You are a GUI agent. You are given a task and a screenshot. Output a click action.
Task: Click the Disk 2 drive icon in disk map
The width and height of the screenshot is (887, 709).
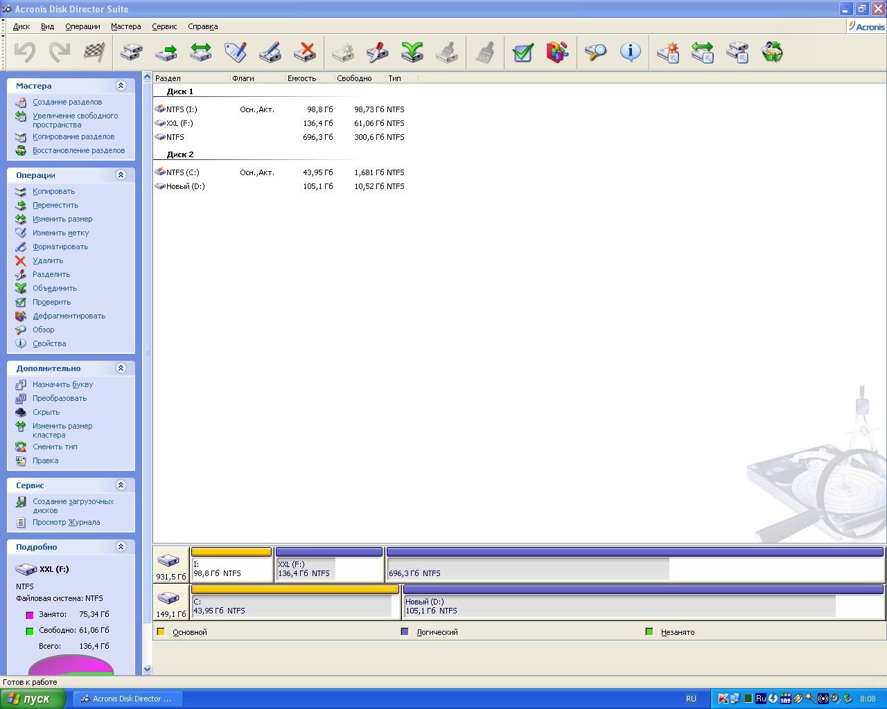pyautogui.click(x=168, y=598)
